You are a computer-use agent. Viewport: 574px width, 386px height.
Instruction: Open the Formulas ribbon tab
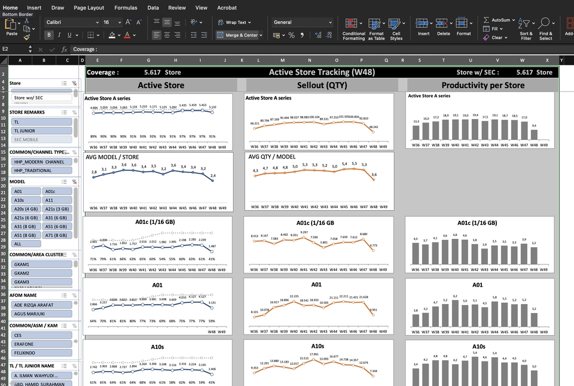[126, 8]
